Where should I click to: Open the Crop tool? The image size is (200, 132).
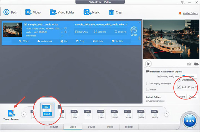click(80, 41)
